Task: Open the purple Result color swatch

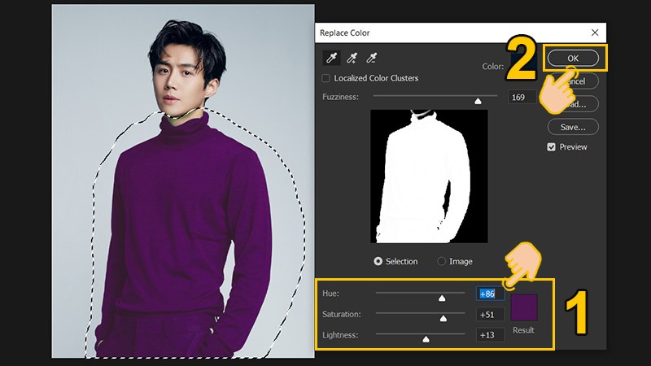Action: coord(524,307)
